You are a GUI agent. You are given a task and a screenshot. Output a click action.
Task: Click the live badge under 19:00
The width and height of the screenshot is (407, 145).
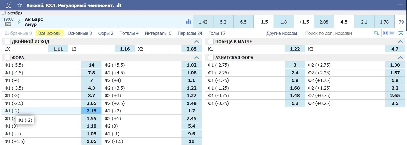(8, 24)
